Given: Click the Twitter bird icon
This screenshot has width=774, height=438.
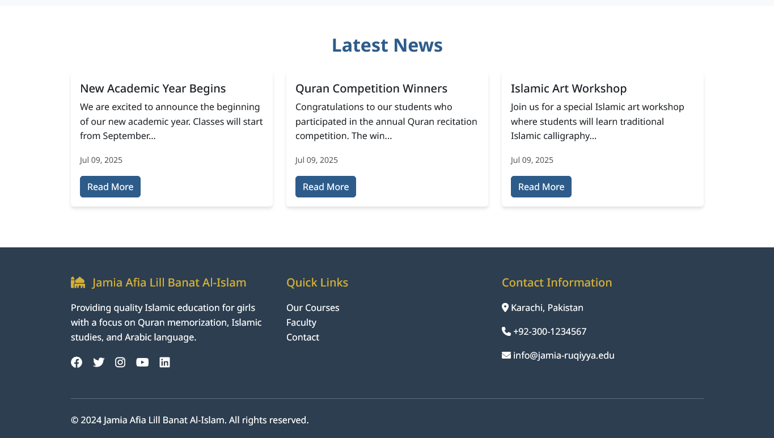Looking at the screenshot, I should (99, 362).
